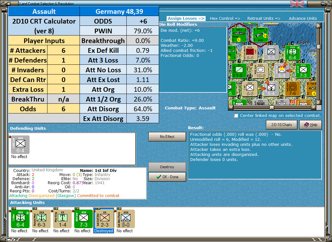Click the Att Disorg value 64.0%
The width and height of the screenshot is (332, 242).
[143, 109]
